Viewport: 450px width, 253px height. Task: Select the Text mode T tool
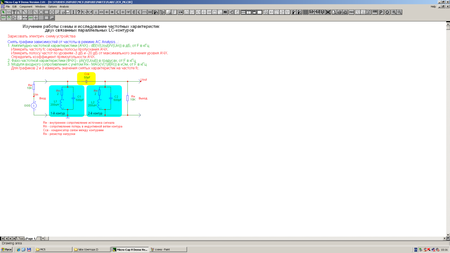pos(14,12)
